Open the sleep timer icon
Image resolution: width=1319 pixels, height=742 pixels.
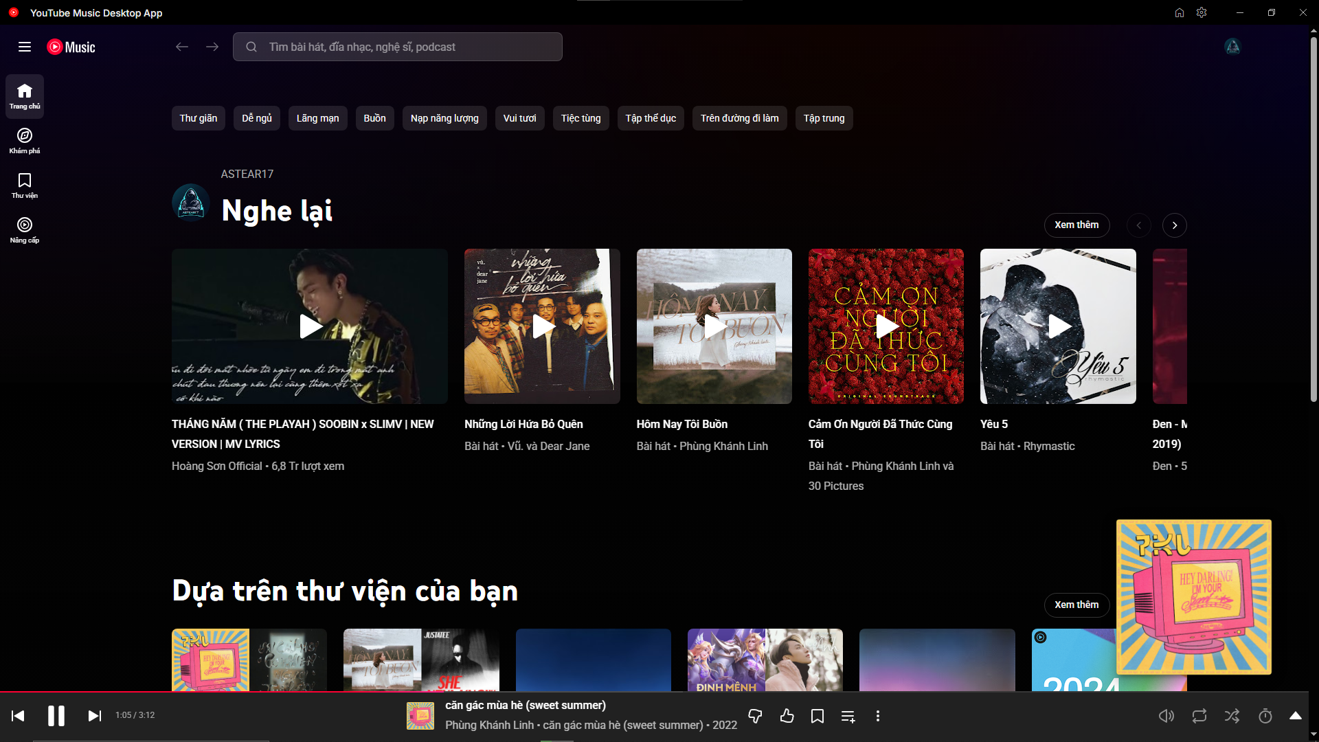(x=1265, y=716)
